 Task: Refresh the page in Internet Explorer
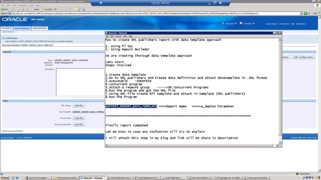tap(23, 9)
